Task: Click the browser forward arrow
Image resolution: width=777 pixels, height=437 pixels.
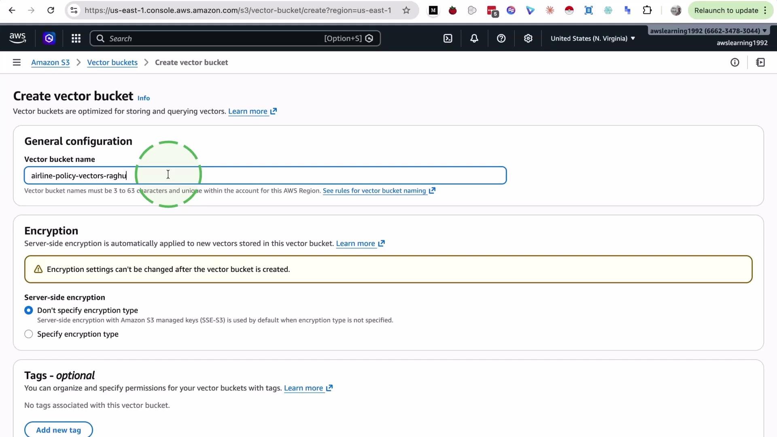Action: point(31,11)
